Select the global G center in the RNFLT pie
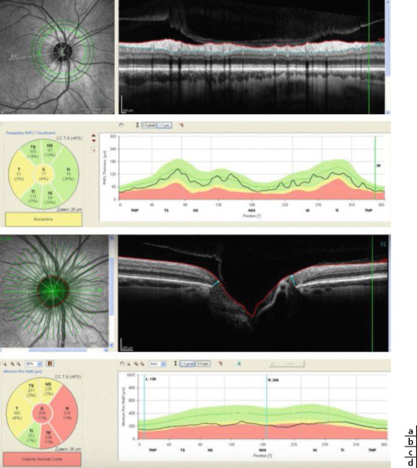 coord(44,174)
